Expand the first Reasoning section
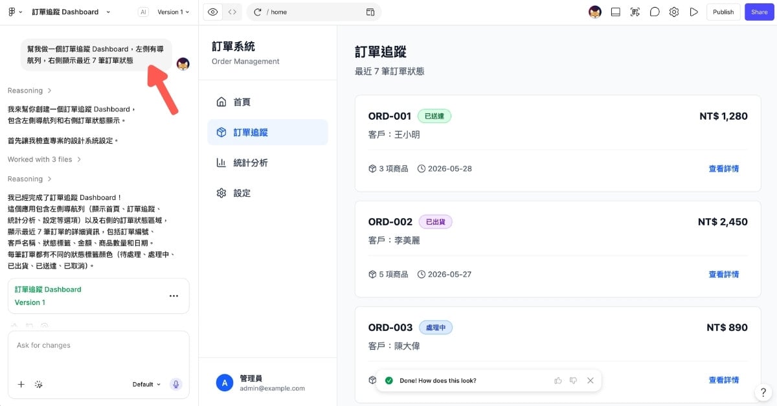The width and height of the screenshot is (777, 406). pos(29,91)
